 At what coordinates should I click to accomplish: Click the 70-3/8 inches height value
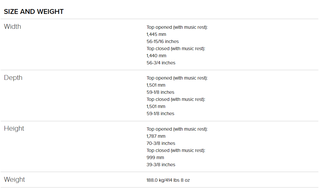161,143
